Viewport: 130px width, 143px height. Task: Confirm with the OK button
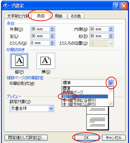click(x=86, y=138)
